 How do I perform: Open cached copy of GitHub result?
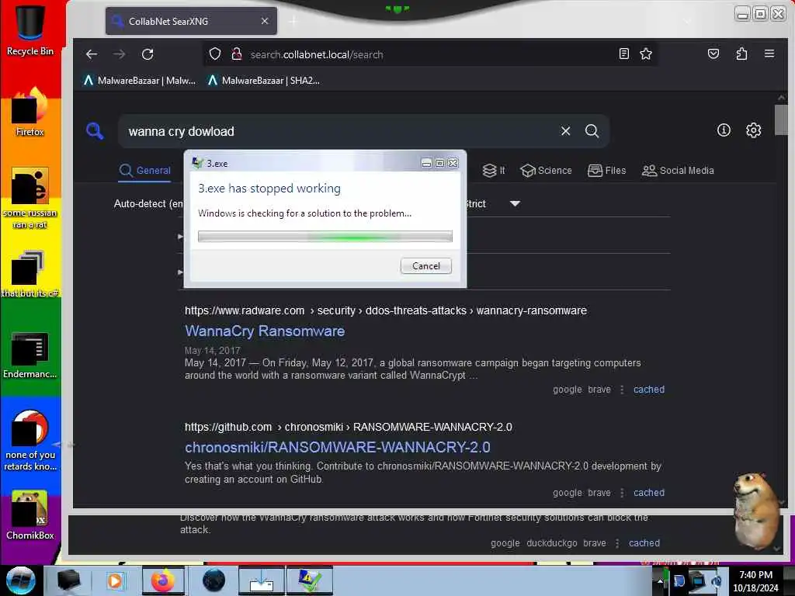(x=648, y=493)
